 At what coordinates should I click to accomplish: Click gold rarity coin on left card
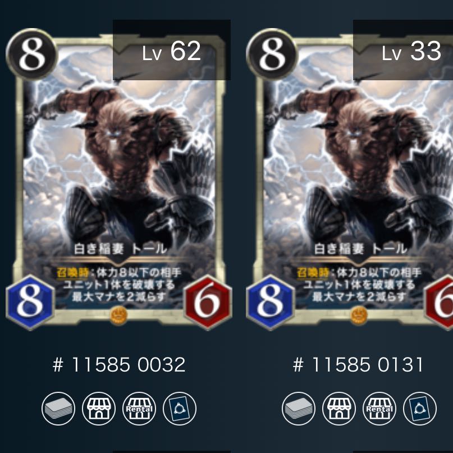(x=119, y=315)
